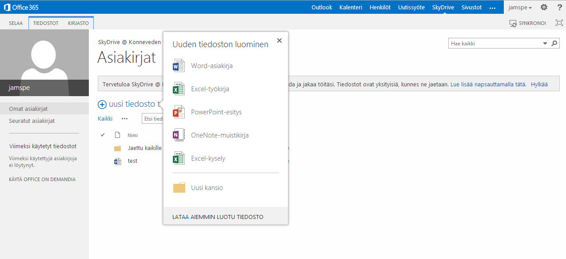Choose PowerPoint-esitys label

pyautogui.click(x=216, y=112)
